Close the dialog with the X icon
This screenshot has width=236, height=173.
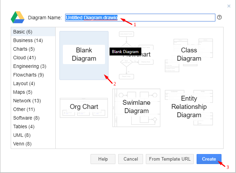pyautogui.click(x=229, y=6)
